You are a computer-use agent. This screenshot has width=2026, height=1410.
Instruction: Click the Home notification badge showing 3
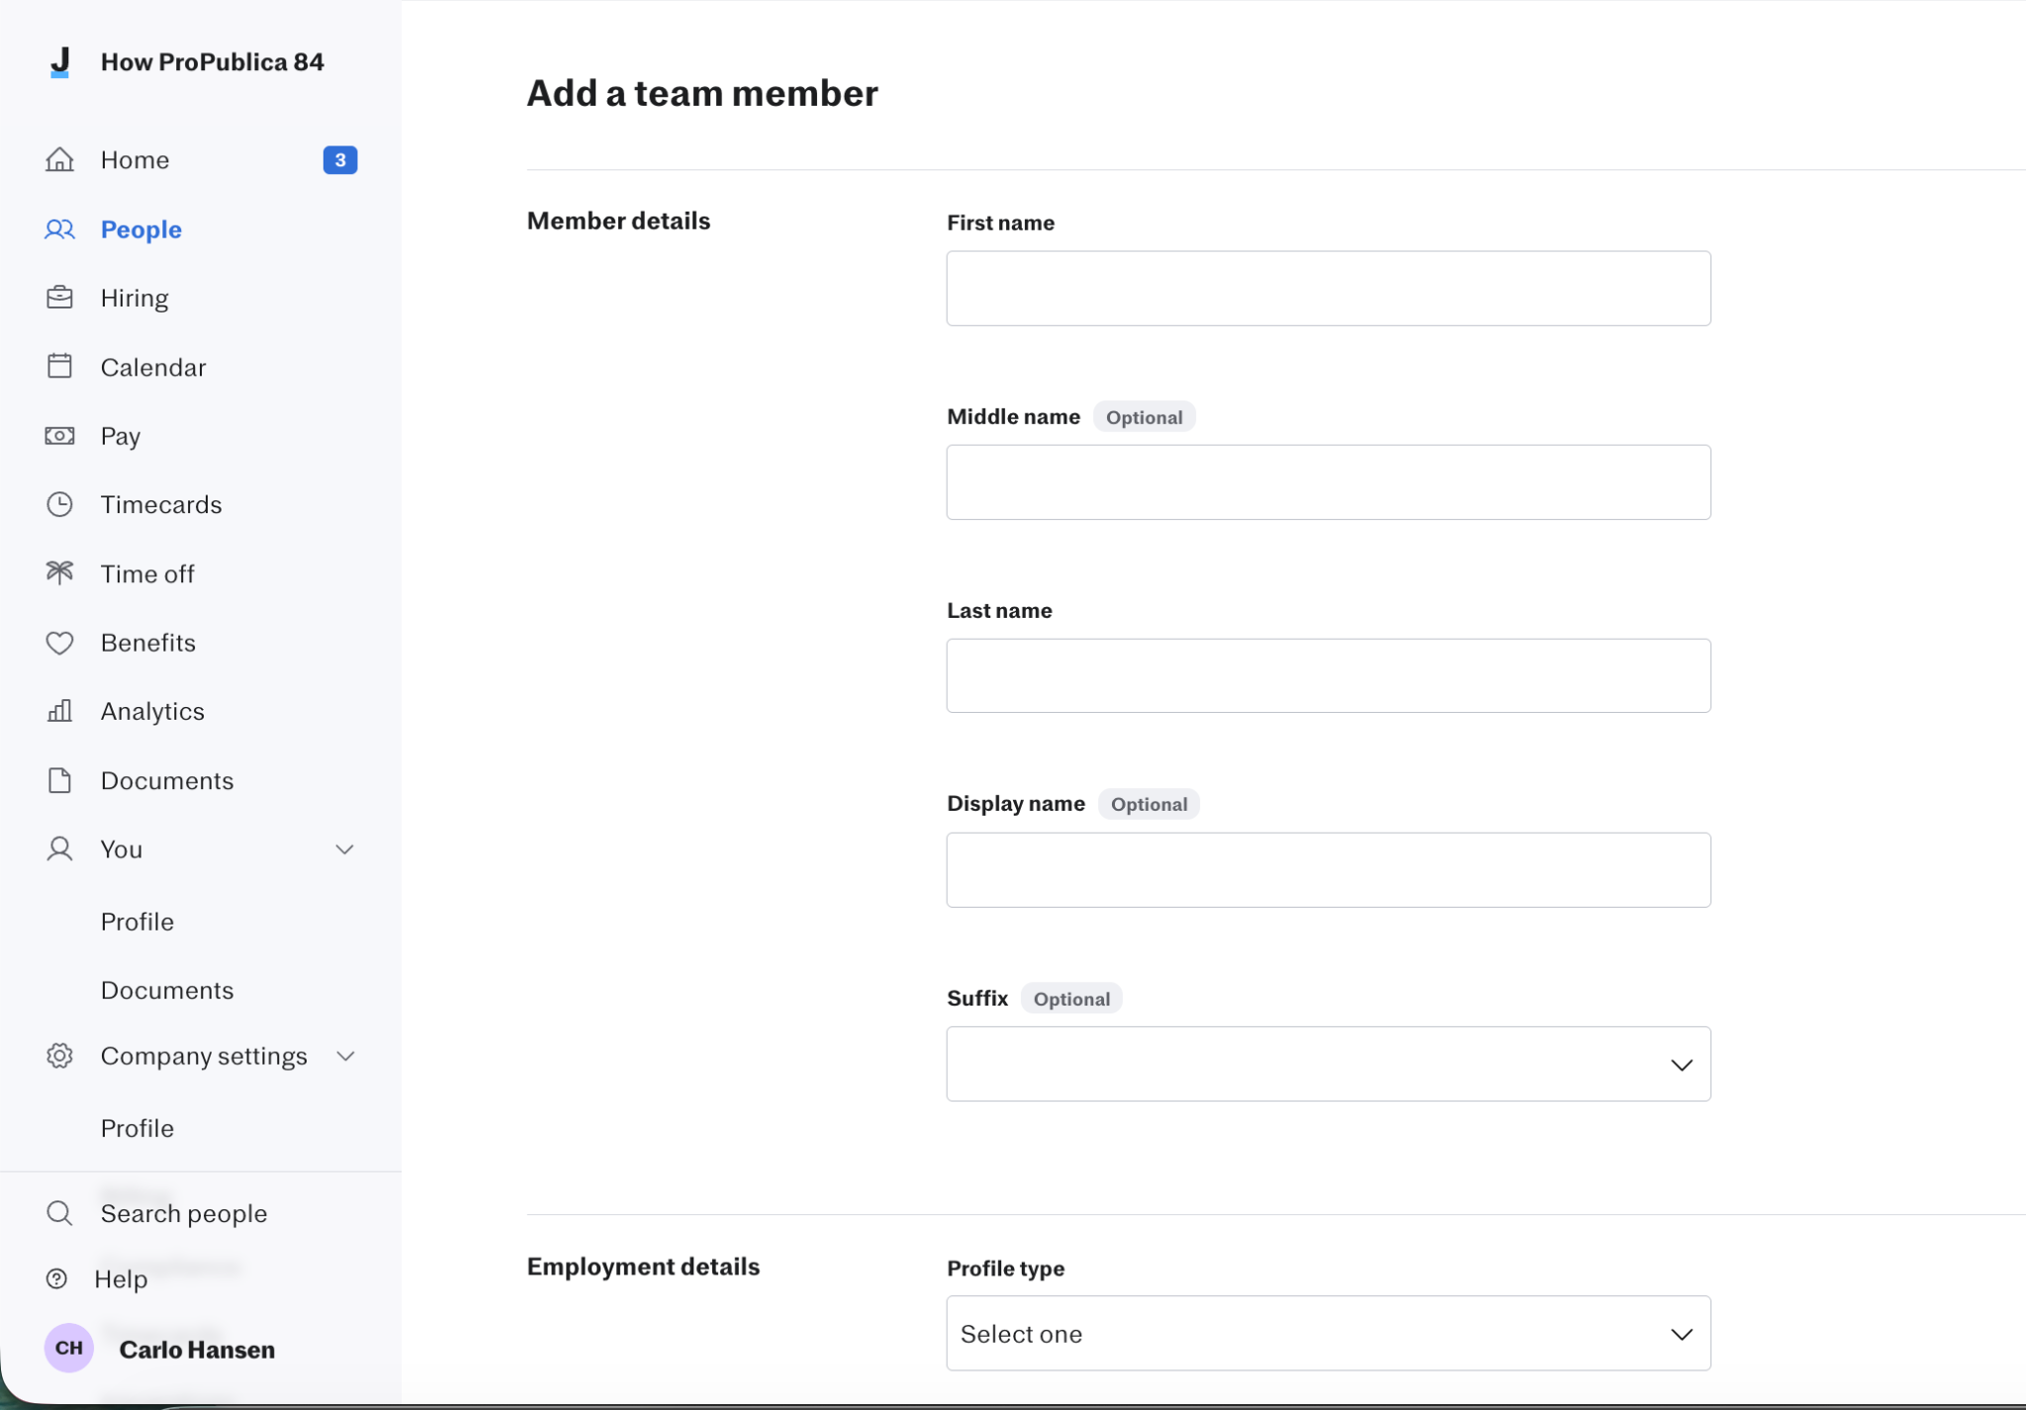340,160
